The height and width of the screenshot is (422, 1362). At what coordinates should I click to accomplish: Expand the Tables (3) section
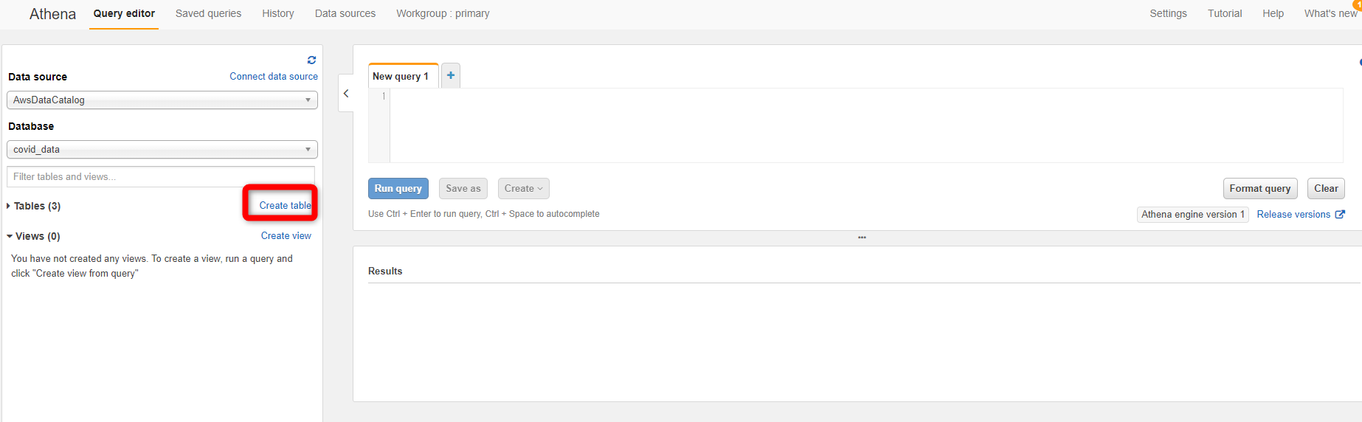pyautogui.click(x=34, y=206)
